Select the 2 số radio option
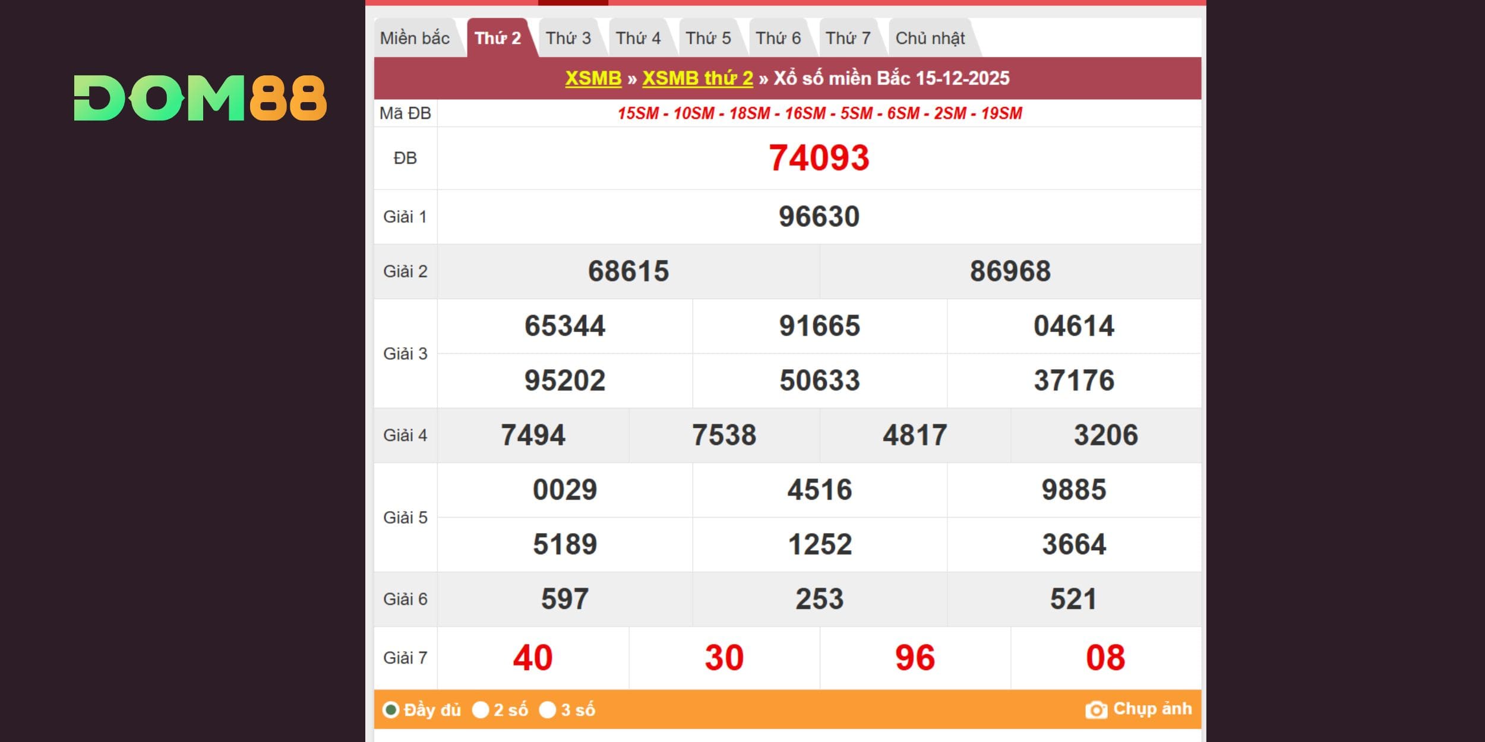1485x742 pixels. pyautogui.click(x=480, y=710)
